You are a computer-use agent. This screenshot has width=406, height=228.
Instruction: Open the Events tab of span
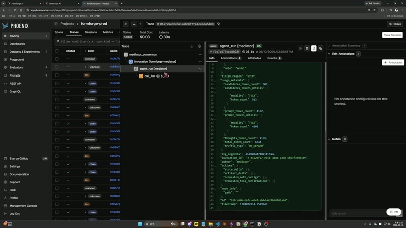tap(274, 58)
